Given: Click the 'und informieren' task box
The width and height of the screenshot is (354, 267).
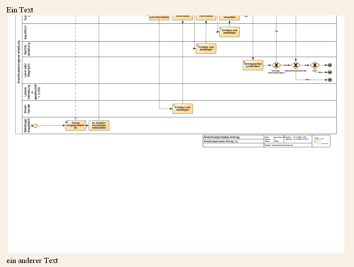Looking at the screenshot, I should [x=159, y=18].
